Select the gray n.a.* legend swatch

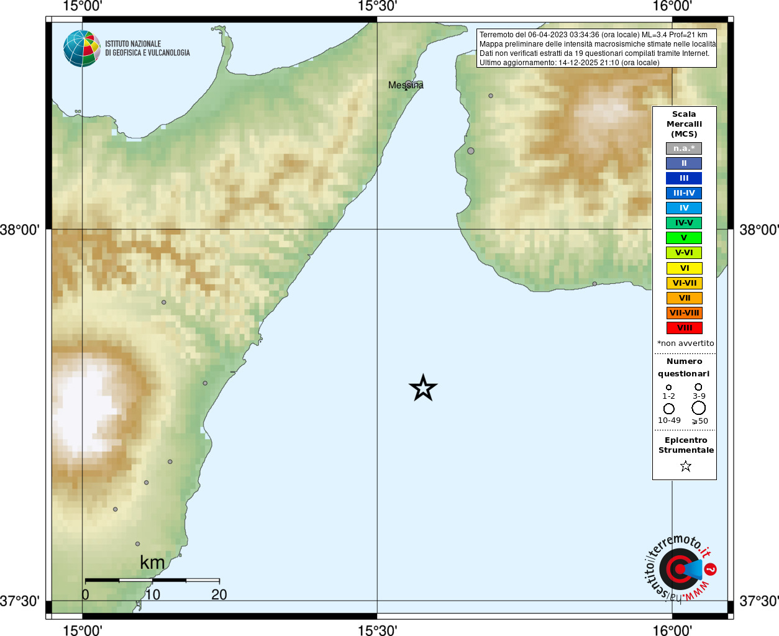point(684,148)
